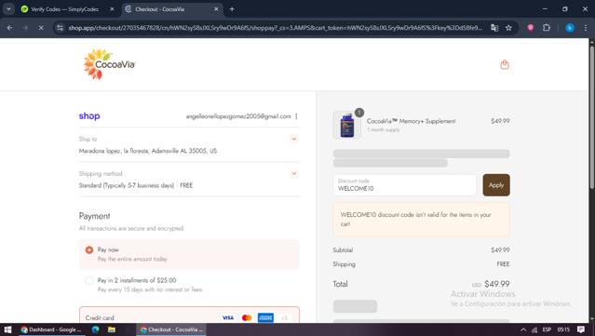
Task: Expand the Ship to section
Action: 294,139
